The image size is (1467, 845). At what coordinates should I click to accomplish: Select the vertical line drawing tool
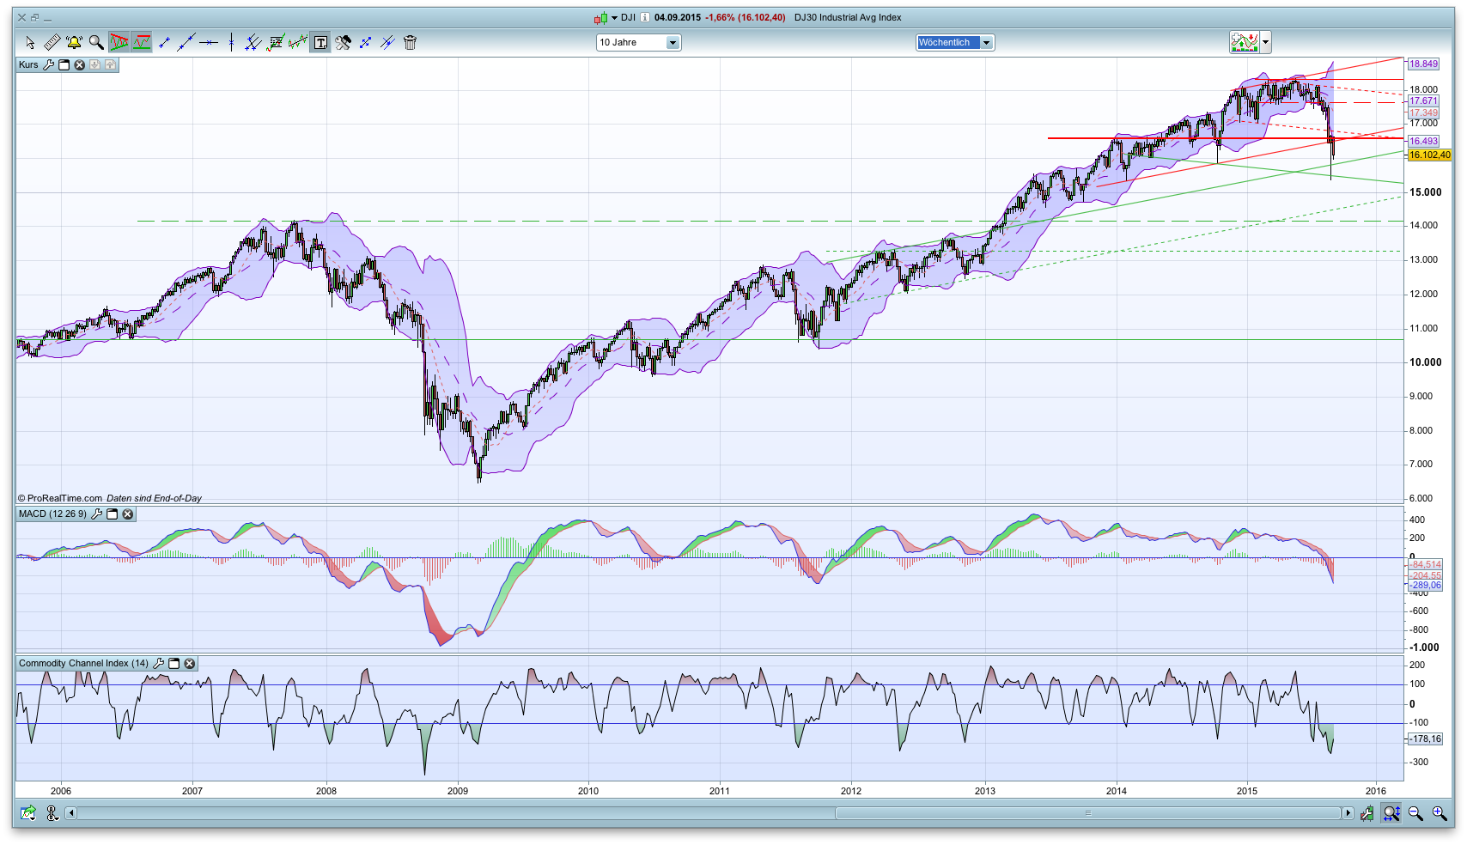(x=230, y=42)
